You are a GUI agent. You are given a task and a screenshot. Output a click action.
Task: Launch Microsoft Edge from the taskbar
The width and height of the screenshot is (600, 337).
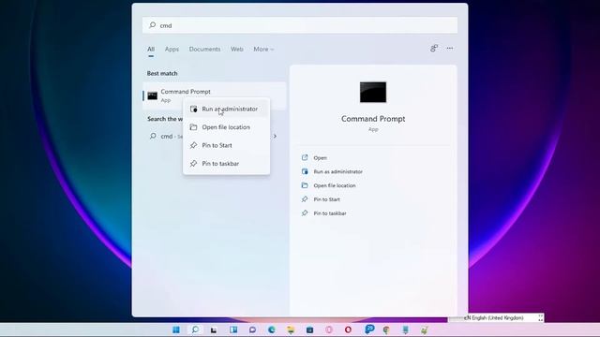272,330
